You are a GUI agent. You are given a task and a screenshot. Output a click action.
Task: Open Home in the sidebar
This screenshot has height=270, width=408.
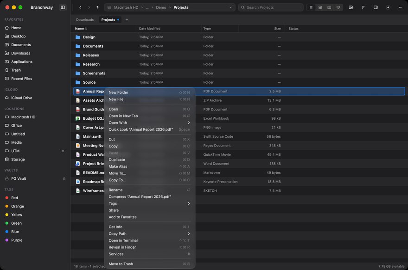tap(16, 28)
